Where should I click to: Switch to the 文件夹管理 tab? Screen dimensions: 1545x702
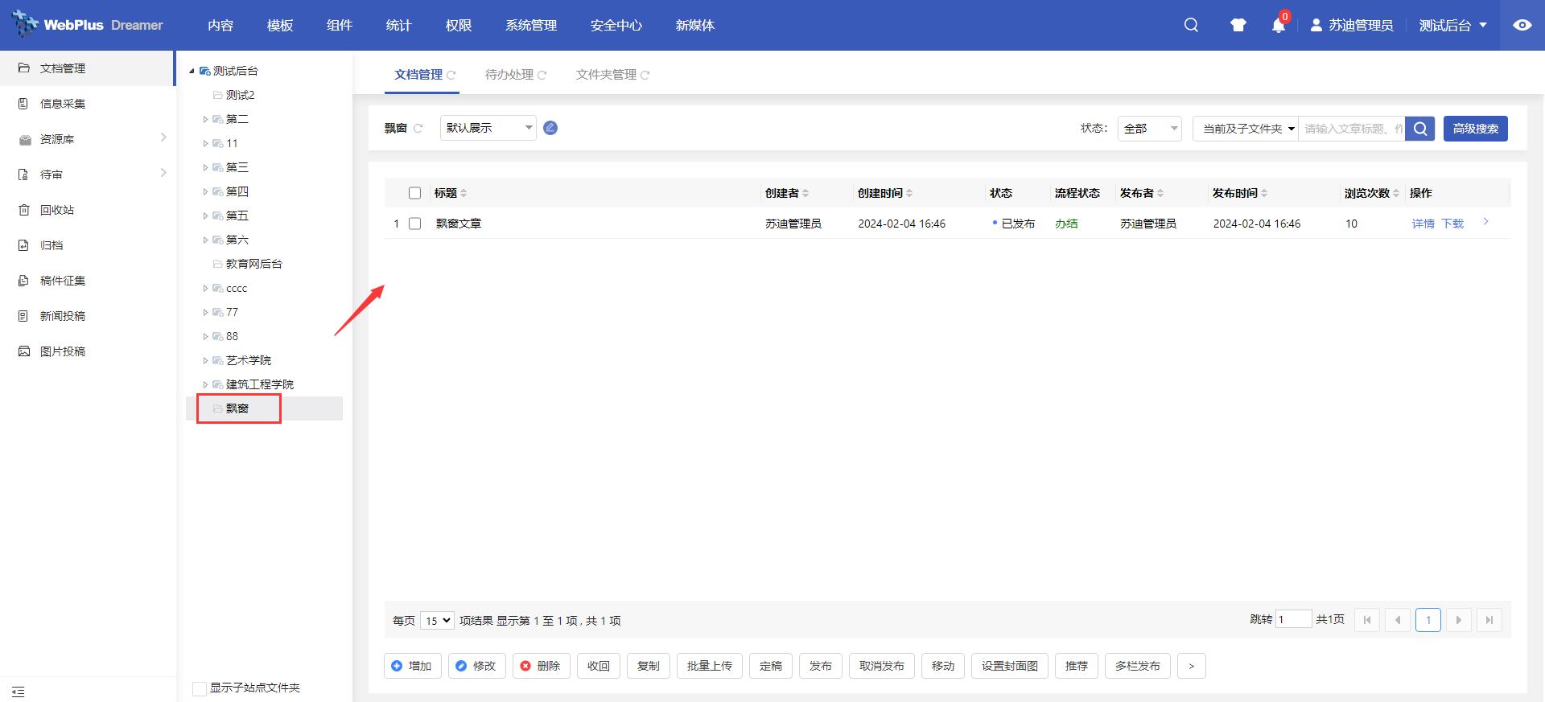pos(607,75)
